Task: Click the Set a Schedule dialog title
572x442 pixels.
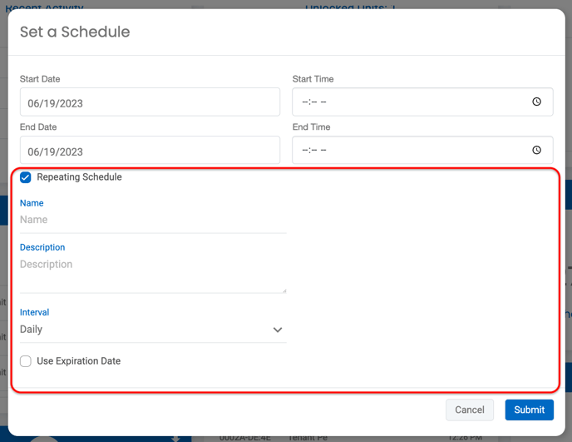Action: click(x=75, y=32)
